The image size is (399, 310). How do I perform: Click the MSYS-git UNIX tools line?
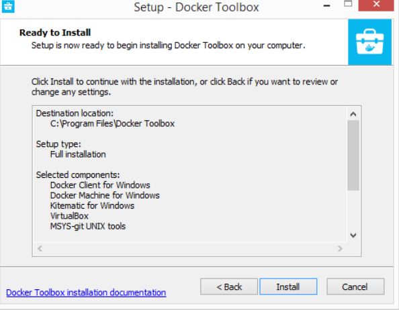click(88, 226)
